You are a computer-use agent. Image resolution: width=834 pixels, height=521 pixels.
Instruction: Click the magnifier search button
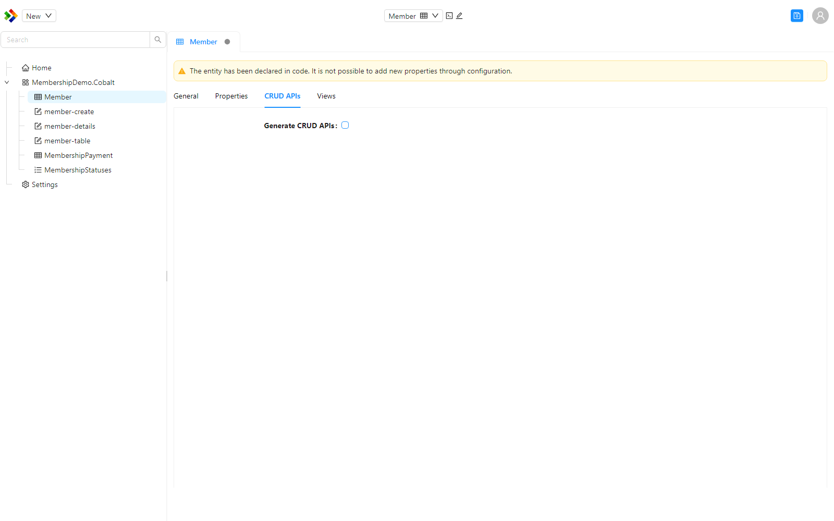click(x=158, y=40)
